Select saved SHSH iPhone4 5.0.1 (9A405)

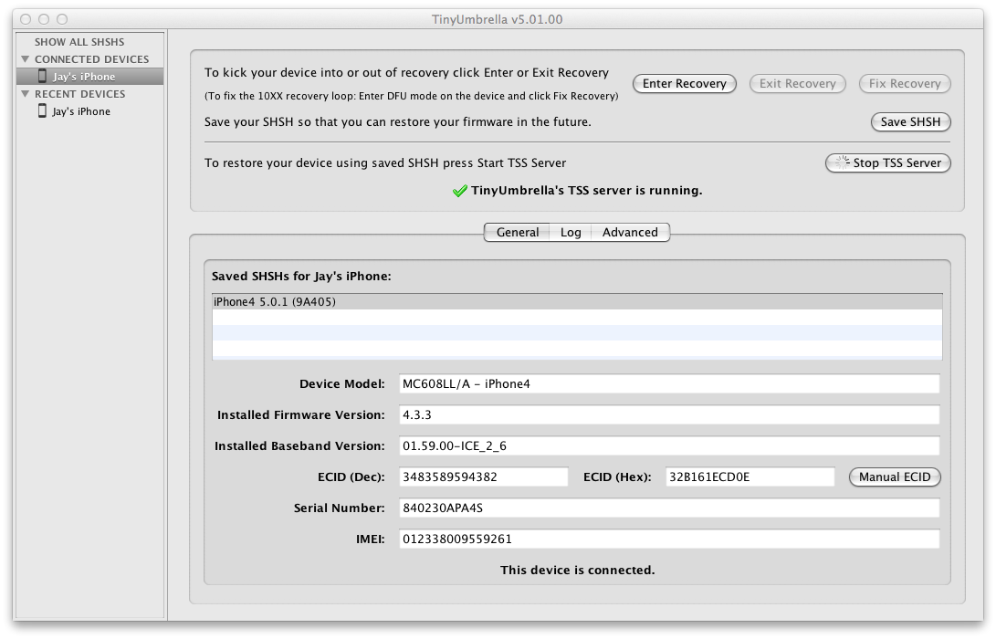pos(577,302)
